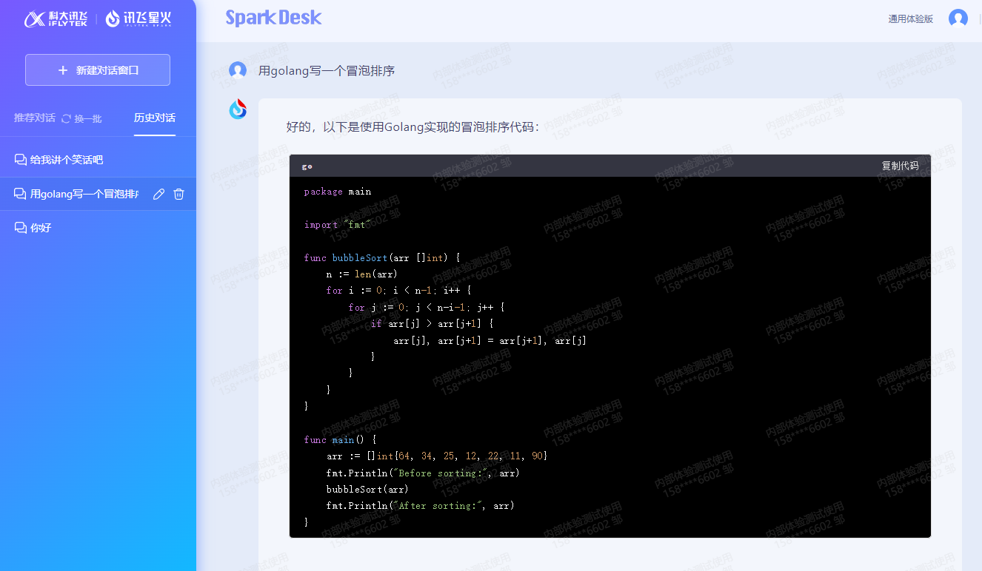Screen dimensions: 982x571
Task: Start a new chat with 新建对话窗口
Action: 98,70
